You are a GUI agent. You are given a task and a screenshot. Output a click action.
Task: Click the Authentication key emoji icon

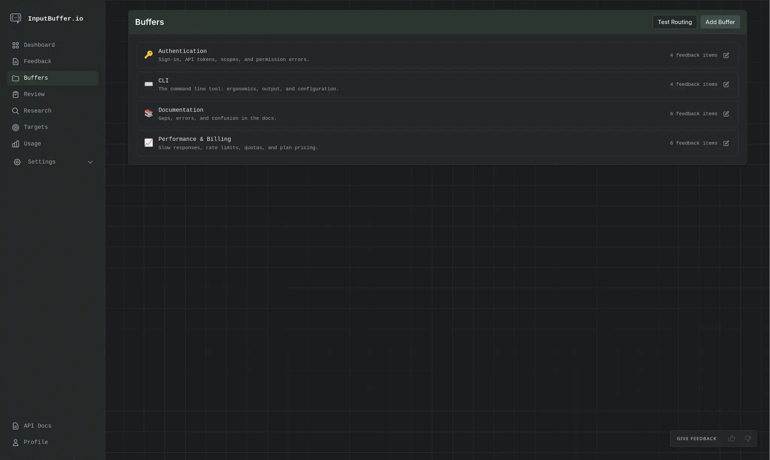(149, 55)
